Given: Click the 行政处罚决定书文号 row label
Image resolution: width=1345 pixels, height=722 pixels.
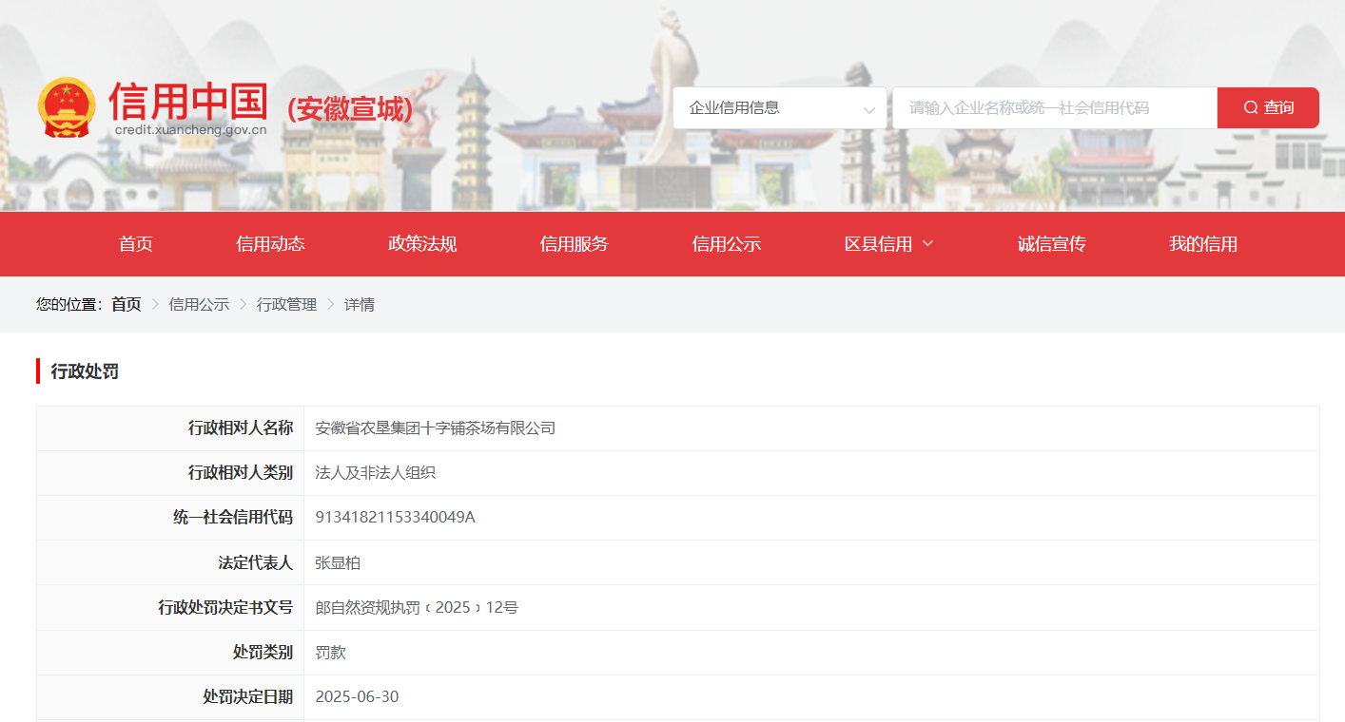Looking at the screenshot, I should pos(225,607).
